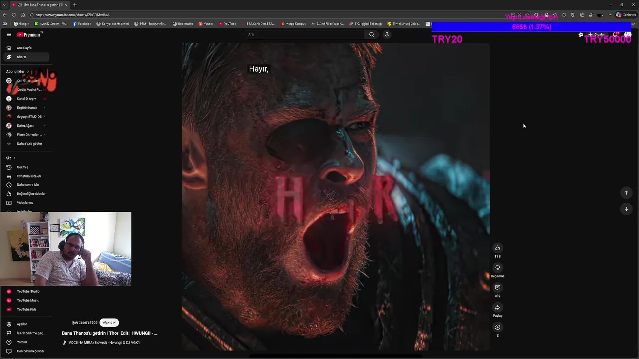Open Filme Gitmeden channel entry

click(x=26, y=135)
